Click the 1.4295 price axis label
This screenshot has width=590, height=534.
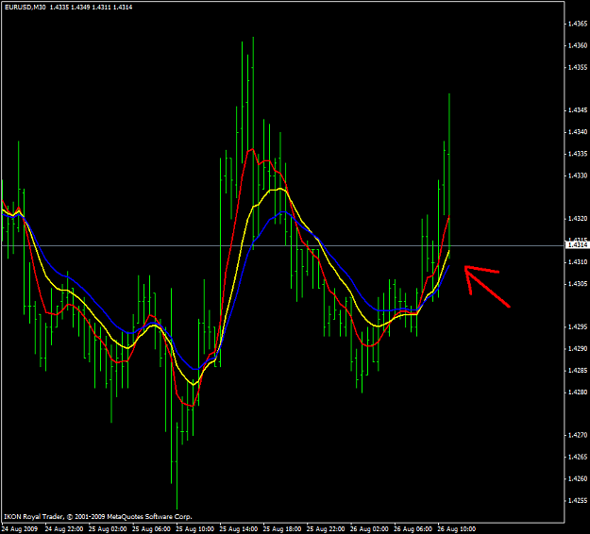click(x=578, y=326)
